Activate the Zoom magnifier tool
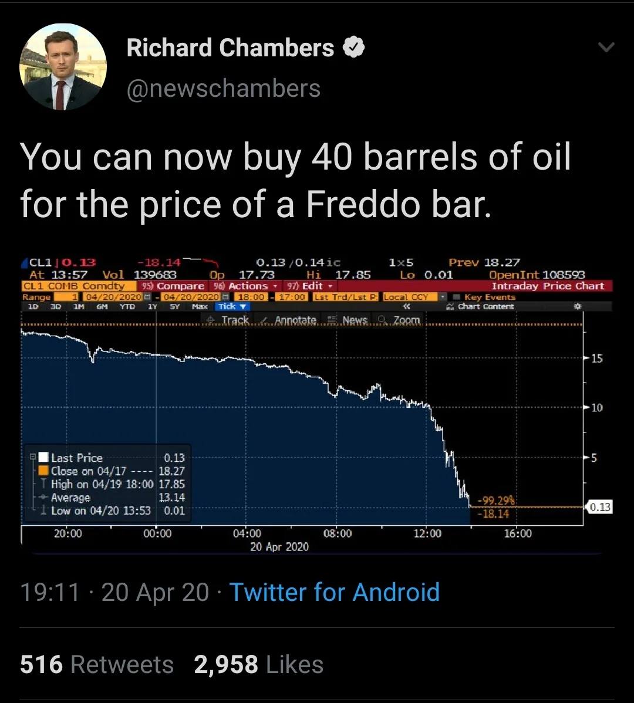The width and height of the screenshot is (634, 703). point(399,320)
